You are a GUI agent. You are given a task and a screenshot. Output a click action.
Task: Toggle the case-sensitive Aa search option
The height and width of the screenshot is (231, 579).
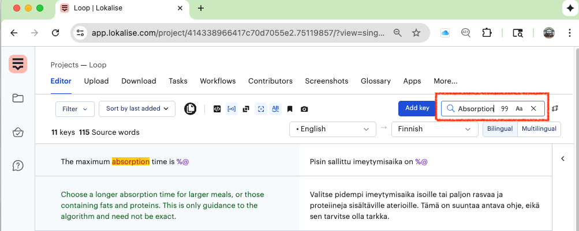click(x=519, y=108)
